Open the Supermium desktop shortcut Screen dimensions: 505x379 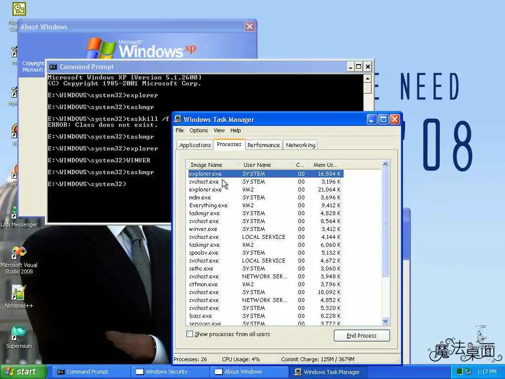click(18, 337)
